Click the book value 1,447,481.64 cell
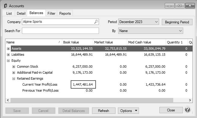The height and width of the screenshot is (118, 197). point(83,84)
